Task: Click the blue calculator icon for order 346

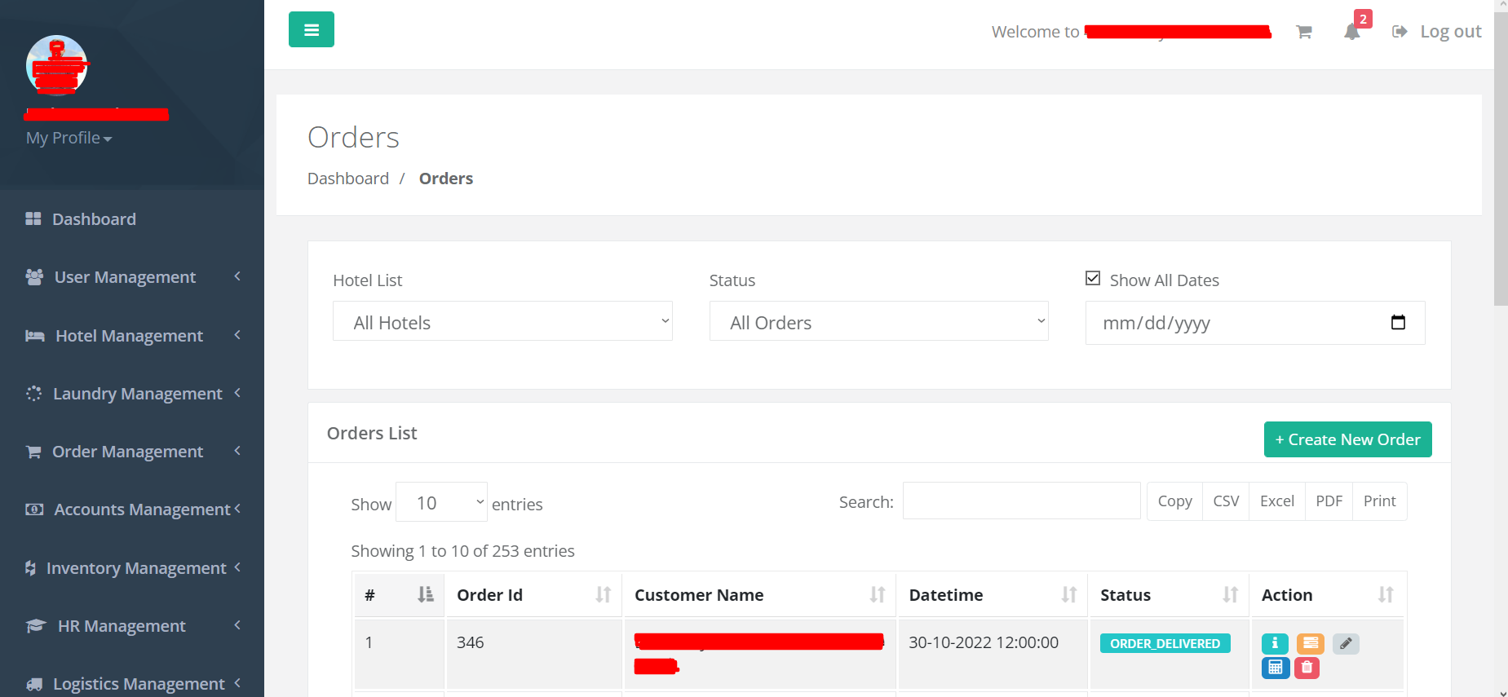Action: 1275,668
